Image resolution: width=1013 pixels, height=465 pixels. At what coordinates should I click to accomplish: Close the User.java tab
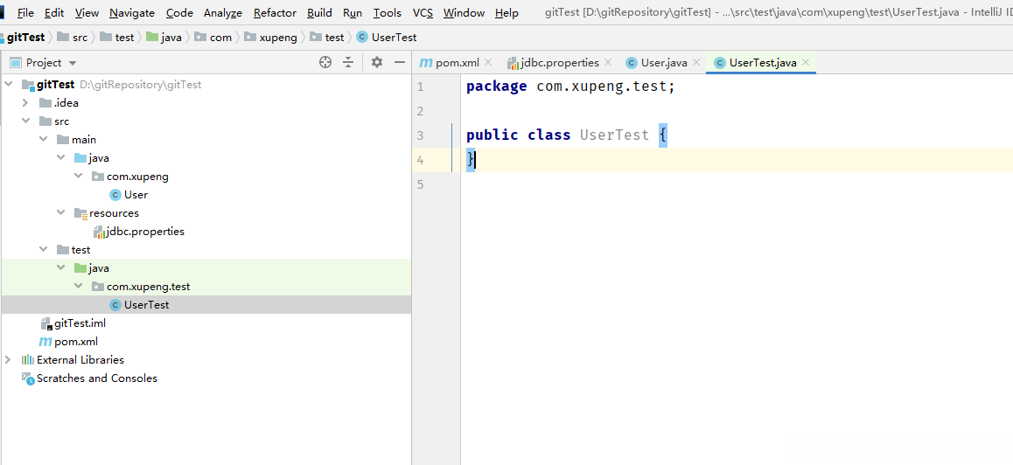coord(695,63)
